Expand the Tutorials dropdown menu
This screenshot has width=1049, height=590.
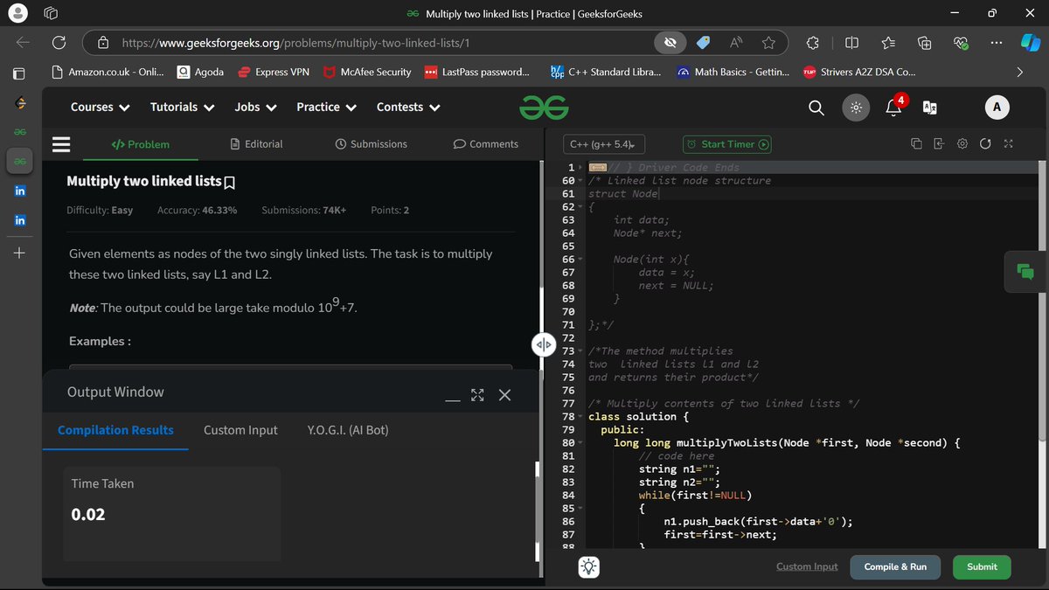(182, 107)
